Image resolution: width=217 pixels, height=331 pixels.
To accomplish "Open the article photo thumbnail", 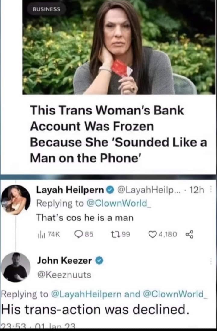I will (x=119, y=47).
